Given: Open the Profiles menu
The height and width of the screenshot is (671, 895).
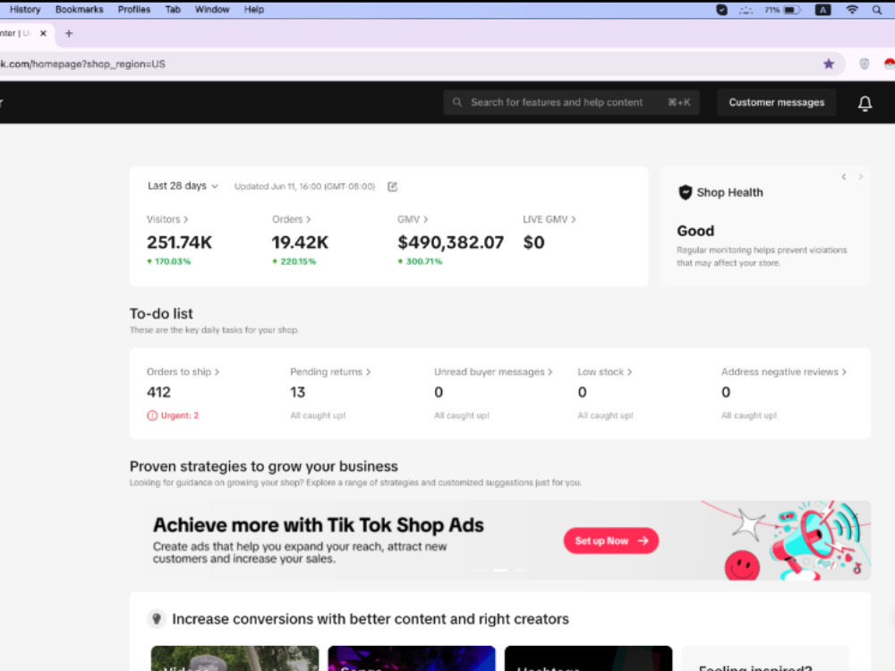Looking at the screenshot, I should tap(134, 10).
